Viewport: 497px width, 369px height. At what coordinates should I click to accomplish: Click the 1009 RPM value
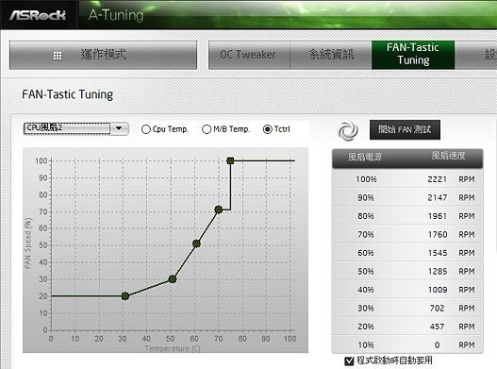click(x=438, y=290)
